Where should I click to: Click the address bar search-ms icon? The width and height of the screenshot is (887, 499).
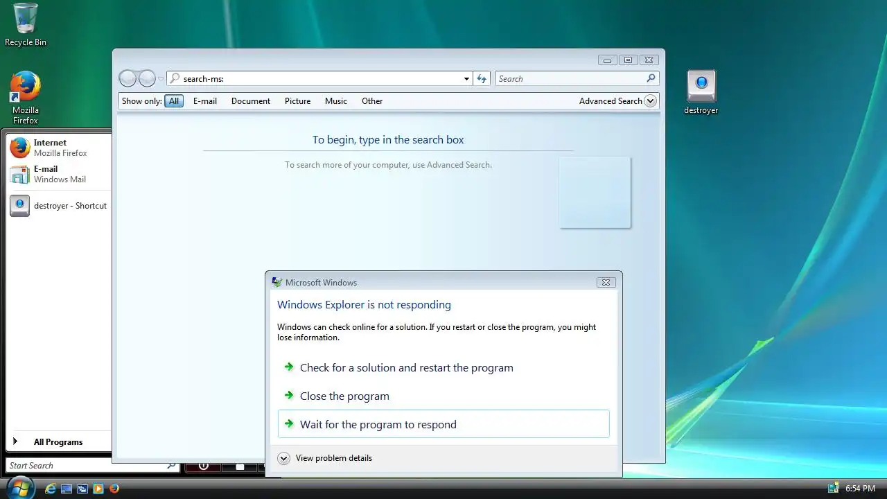pos(175,78)
